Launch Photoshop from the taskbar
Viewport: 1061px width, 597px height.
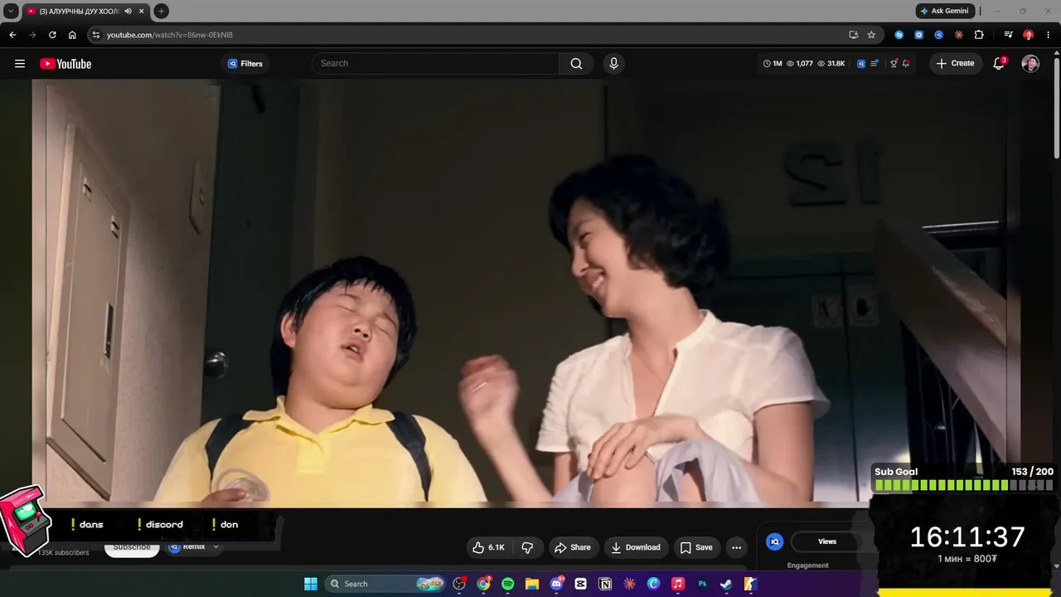pyautogui.click(x=702, y=584)
